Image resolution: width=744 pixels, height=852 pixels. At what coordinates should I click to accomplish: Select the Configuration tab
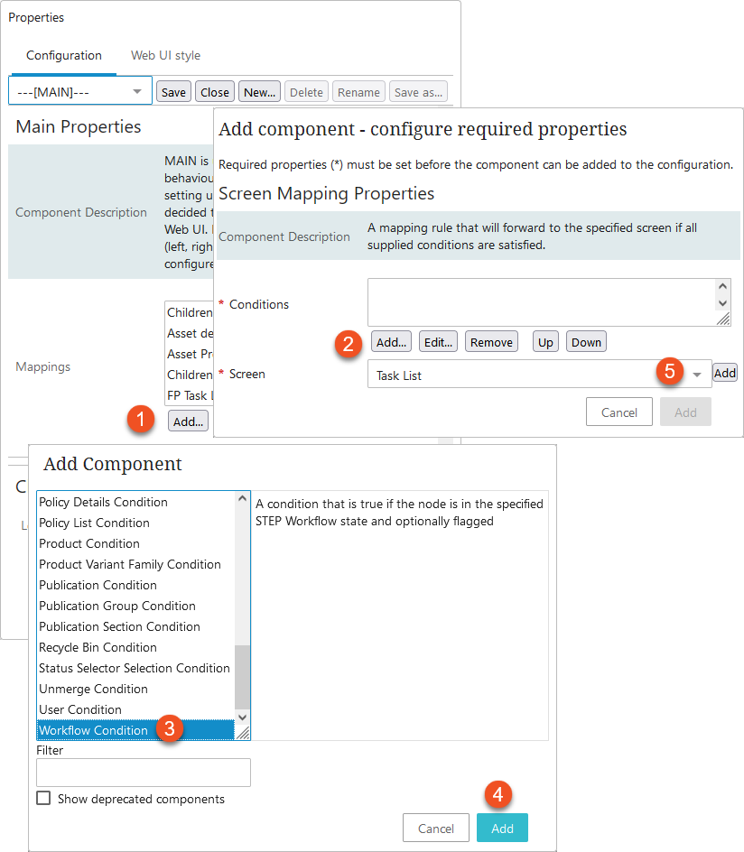(64, 55)
